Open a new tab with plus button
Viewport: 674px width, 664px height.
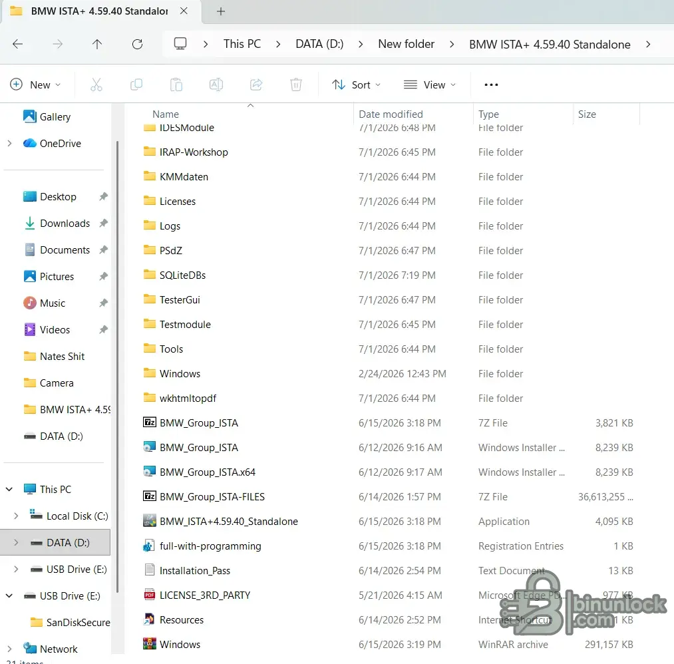221,11
